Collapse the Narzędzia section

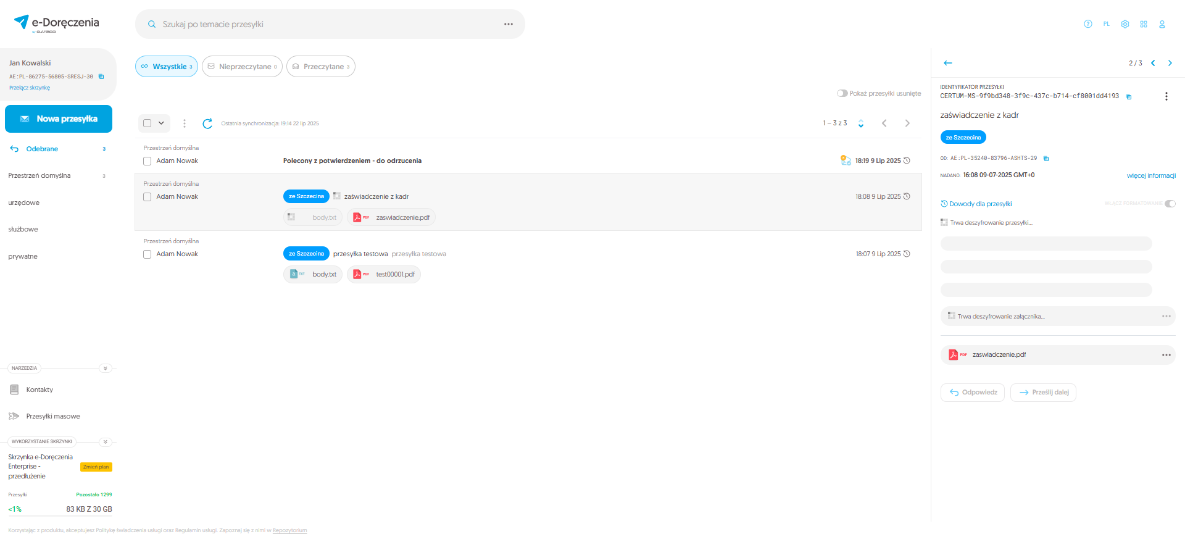coord(105,368)
